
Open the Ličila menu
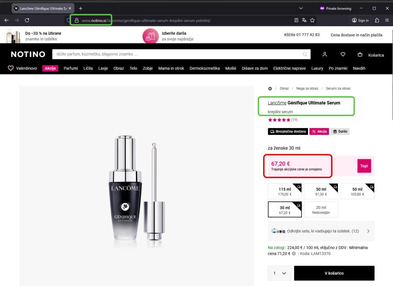point(88,69)
